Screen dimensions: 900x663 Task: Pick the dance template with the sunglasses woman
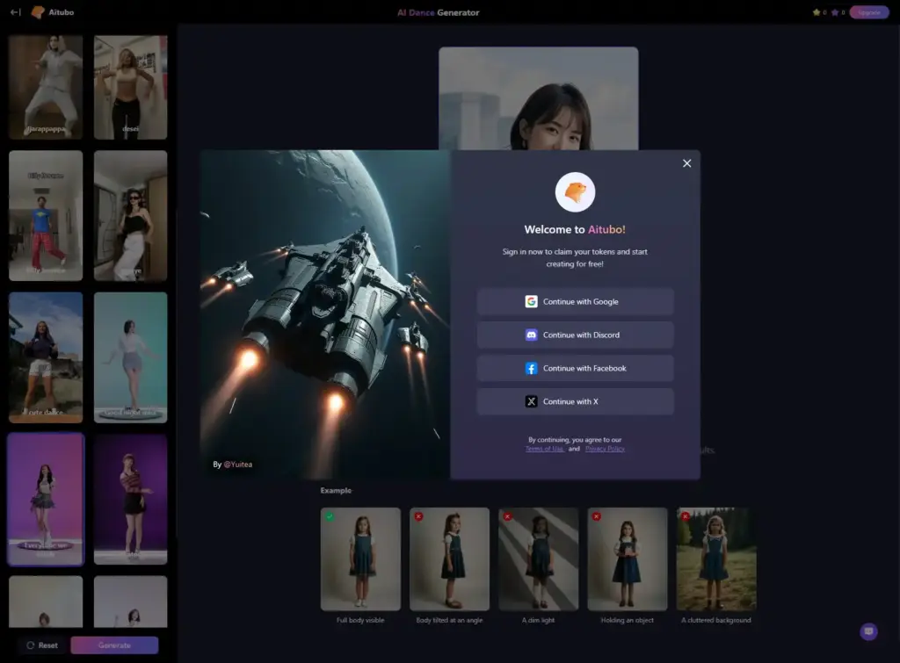pos(131,216)
